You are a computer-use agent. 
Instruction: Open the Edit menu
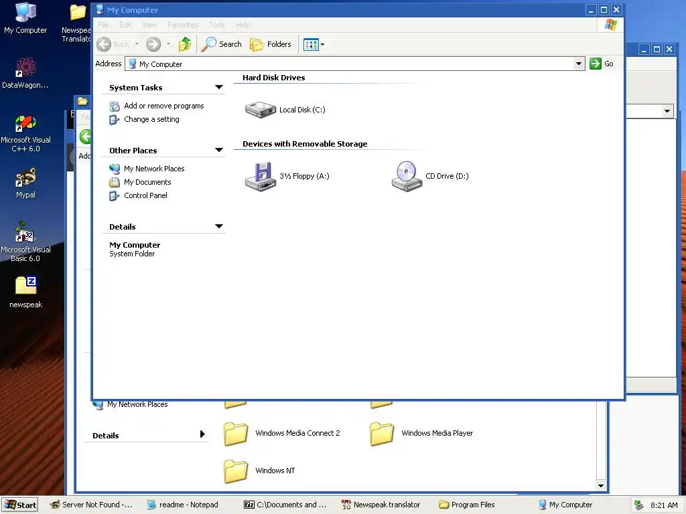coord(125,25)
